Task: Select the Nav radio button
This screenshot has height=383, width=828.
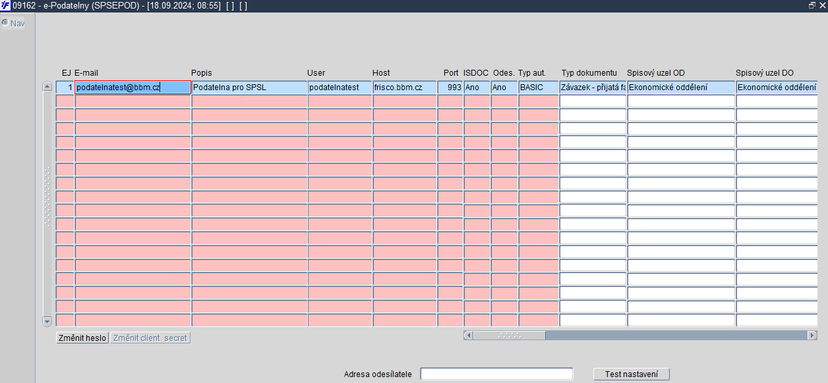Action: click(5, 23)
